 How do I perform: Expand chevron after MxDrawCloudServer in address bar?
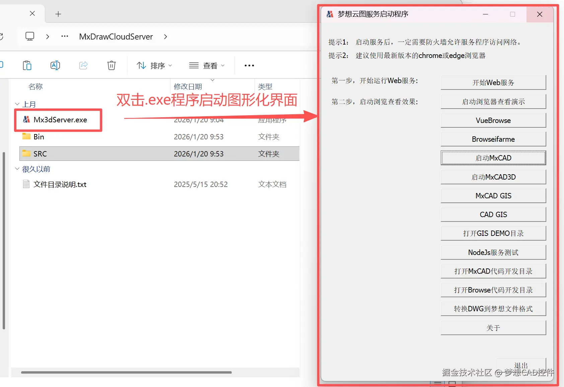165,37
